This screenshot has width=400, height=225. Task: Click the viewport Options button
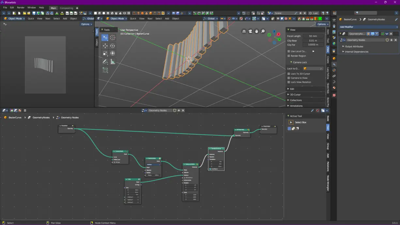coord(322,24)
